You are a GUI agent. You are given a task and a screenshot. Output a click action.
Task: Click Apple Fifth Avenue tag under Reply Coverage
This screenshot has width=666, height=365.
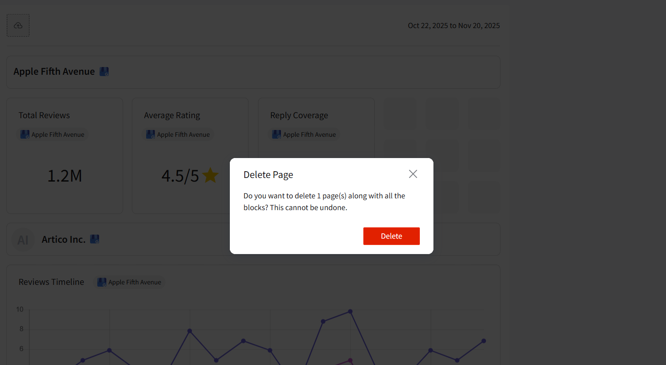click(x=304, y=134)
